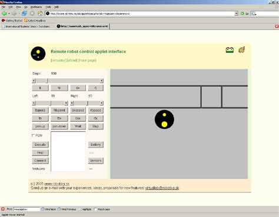
Task: Click the orange tool icon at header right
Action: pyautogui.click(x=242, y=50)
